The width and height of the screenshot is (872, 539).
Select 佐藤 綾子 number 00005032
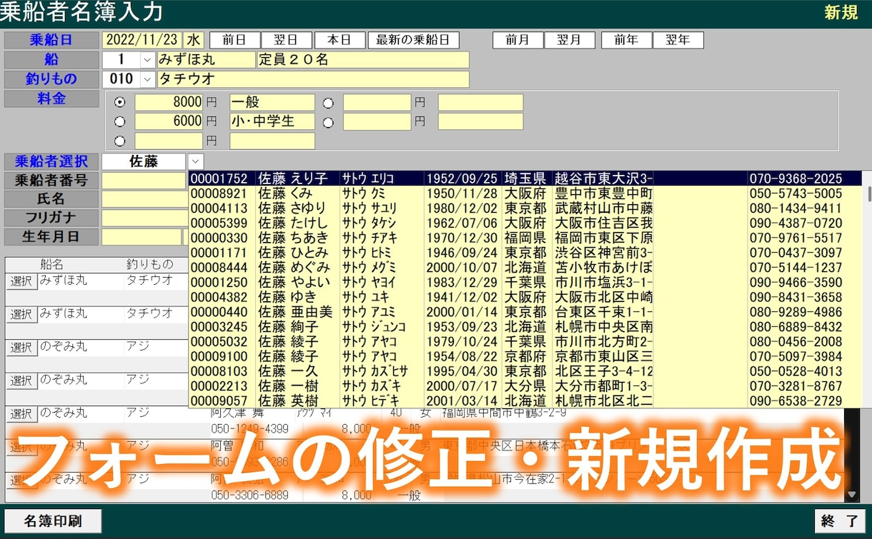pyautogui.click(x=525, y=342)
